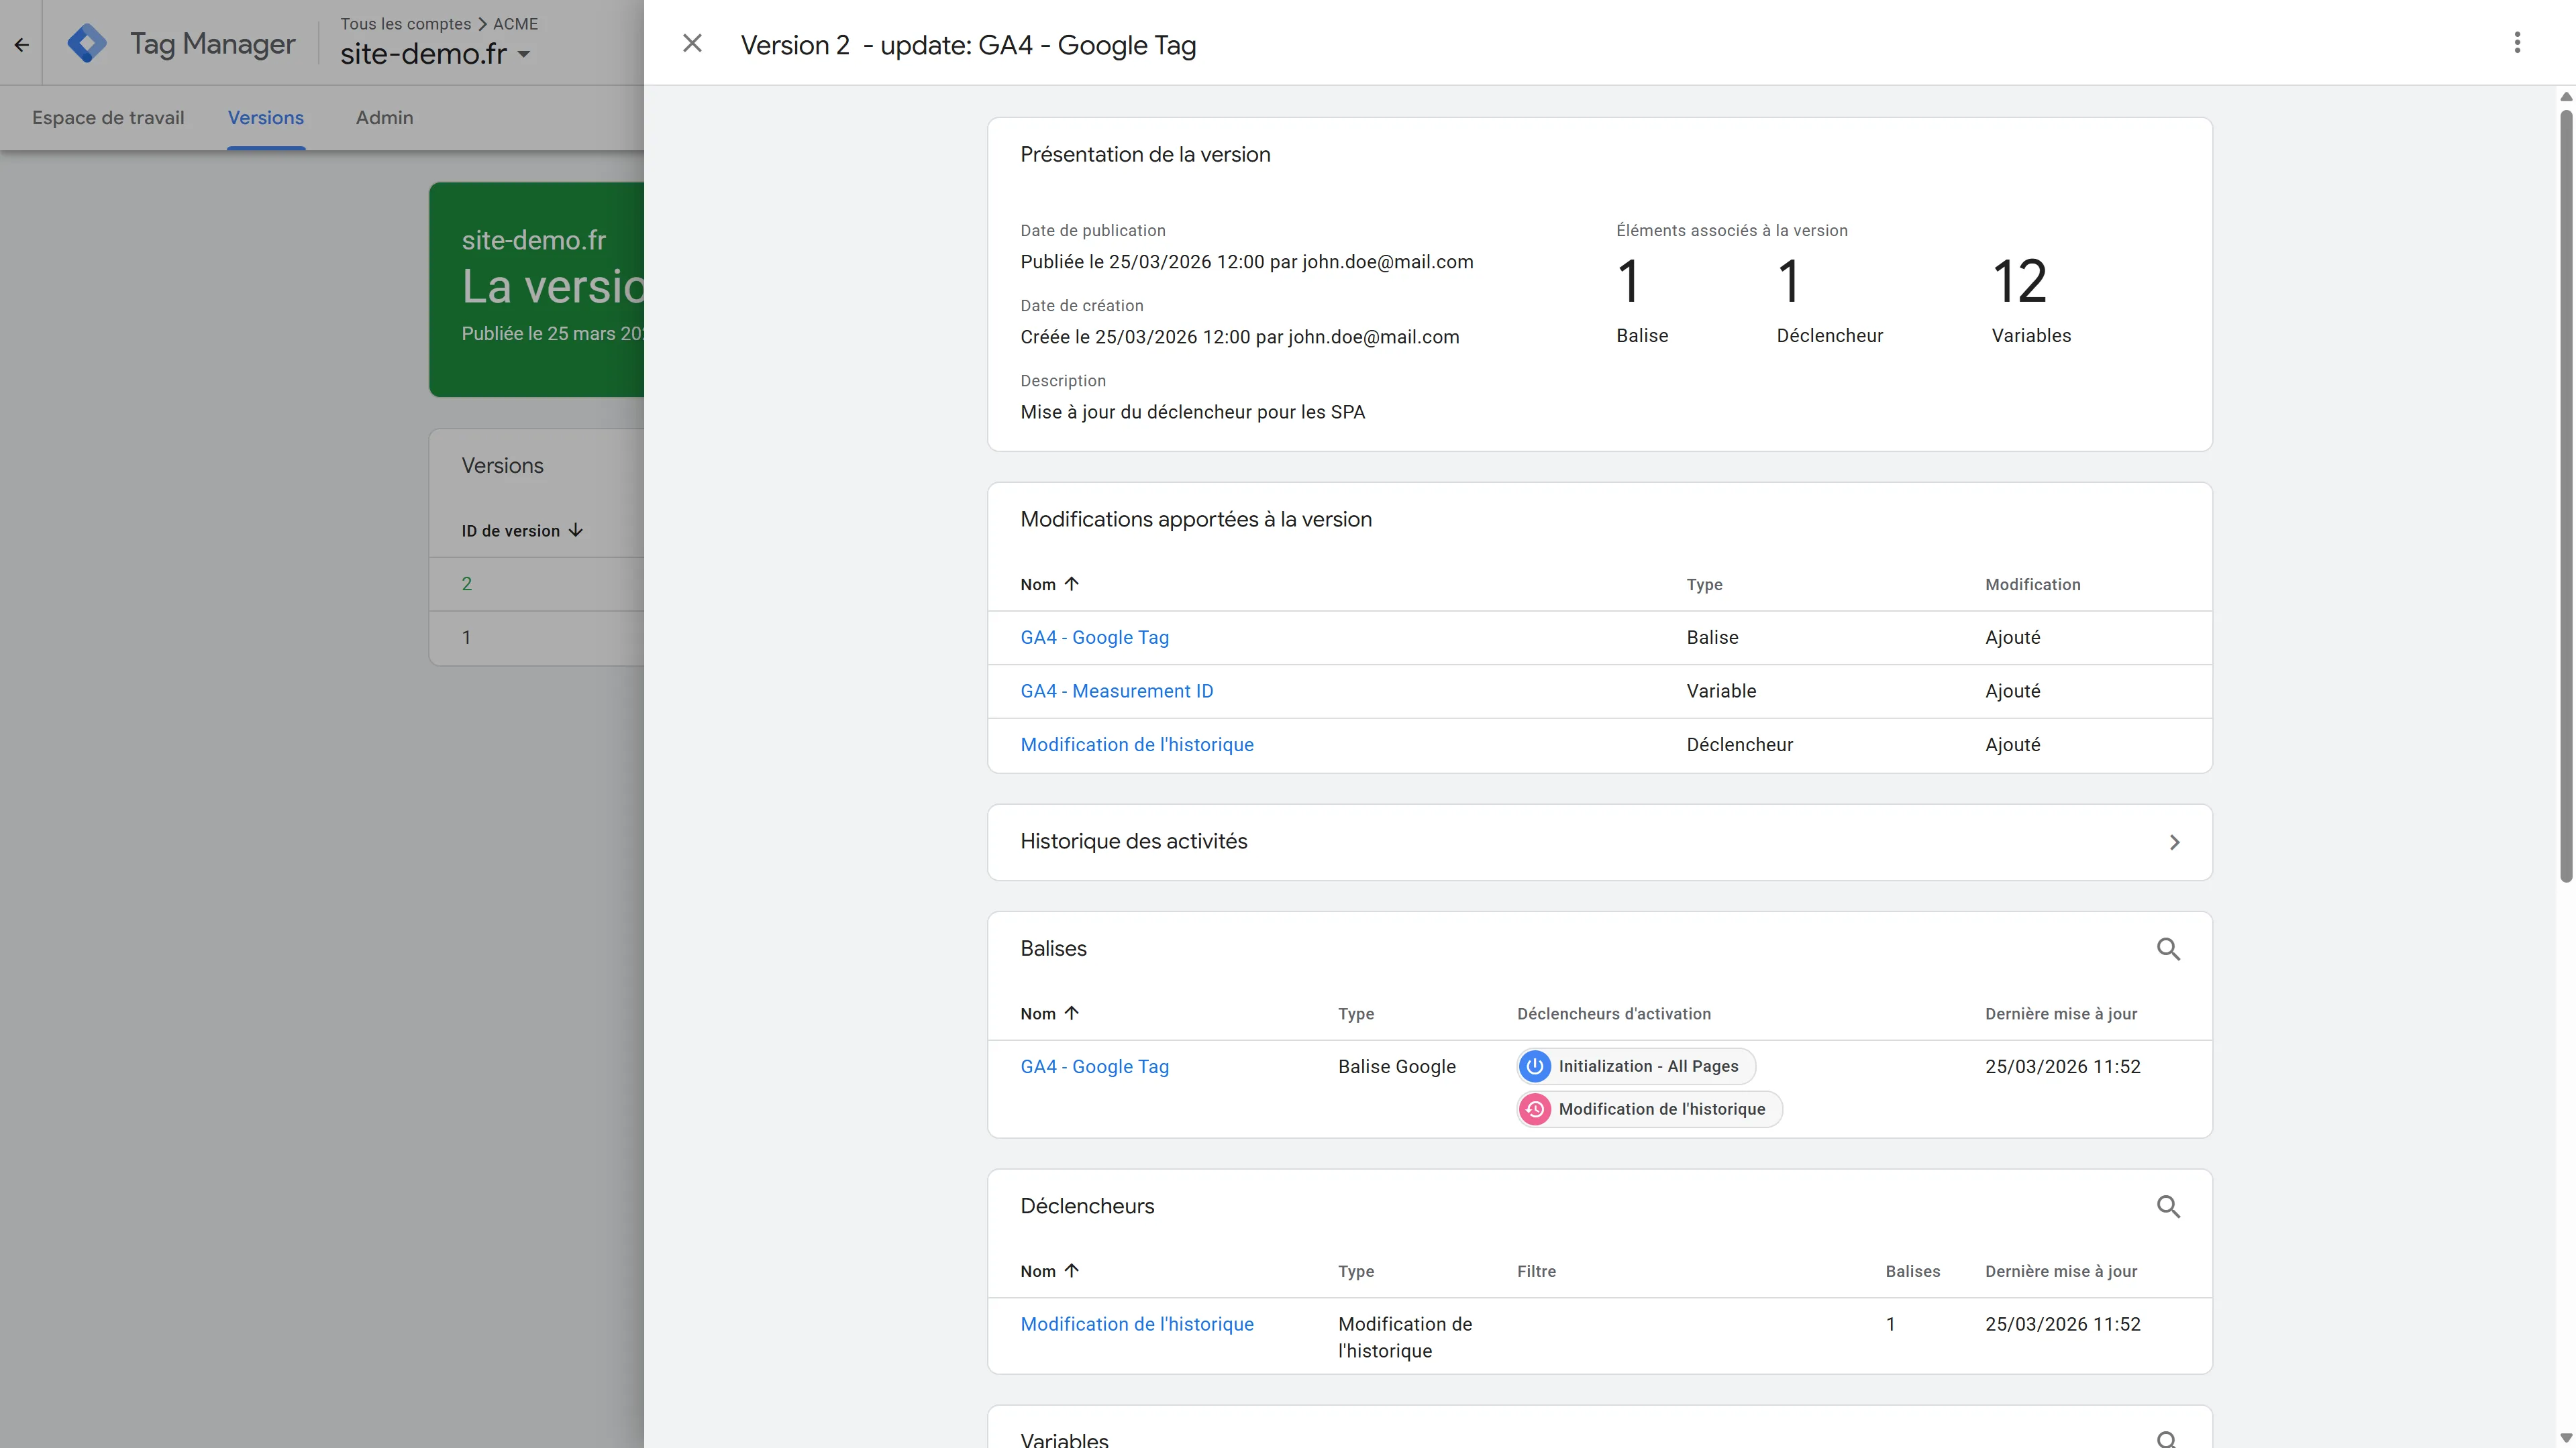The height and width of the screenshot is (1448, 2576).
Task: Open GA4 - Google Tag in modifications list
Action: click(x=1094, y=638)
